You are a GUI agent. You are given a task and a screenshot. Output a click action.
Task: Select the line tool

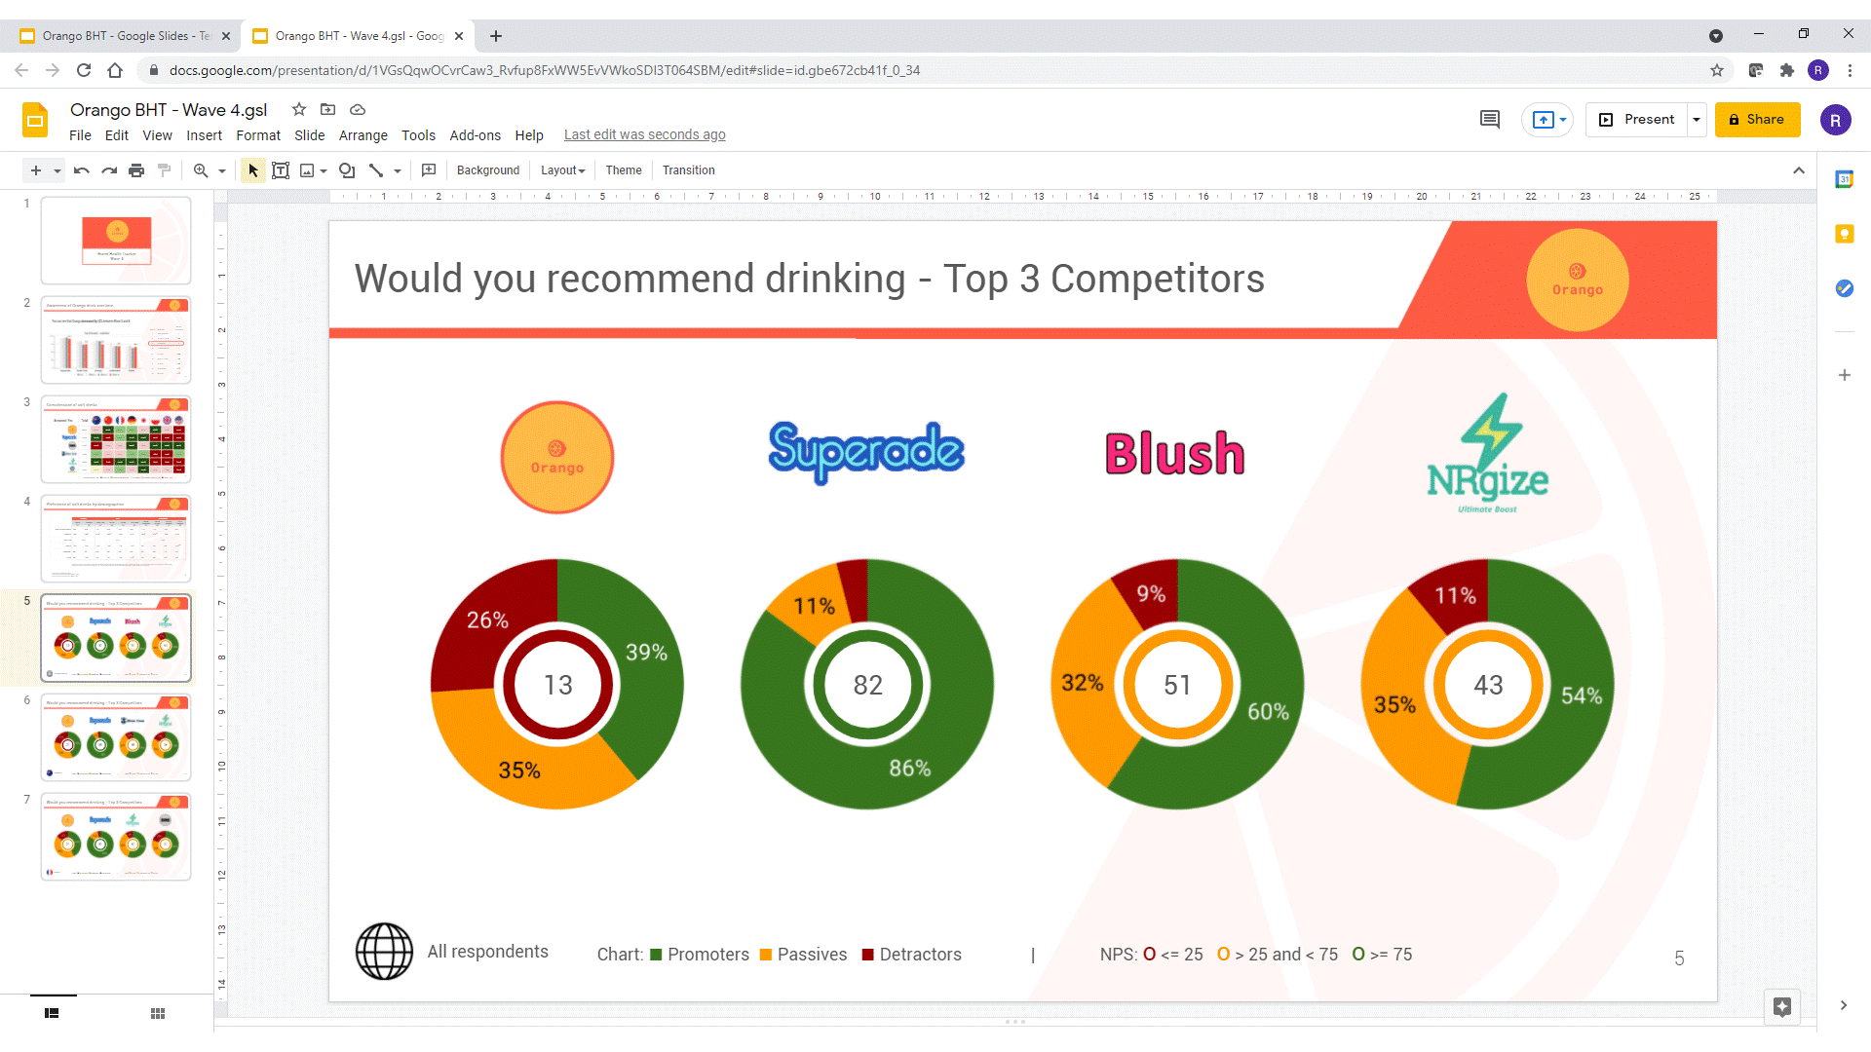point(376,170)
